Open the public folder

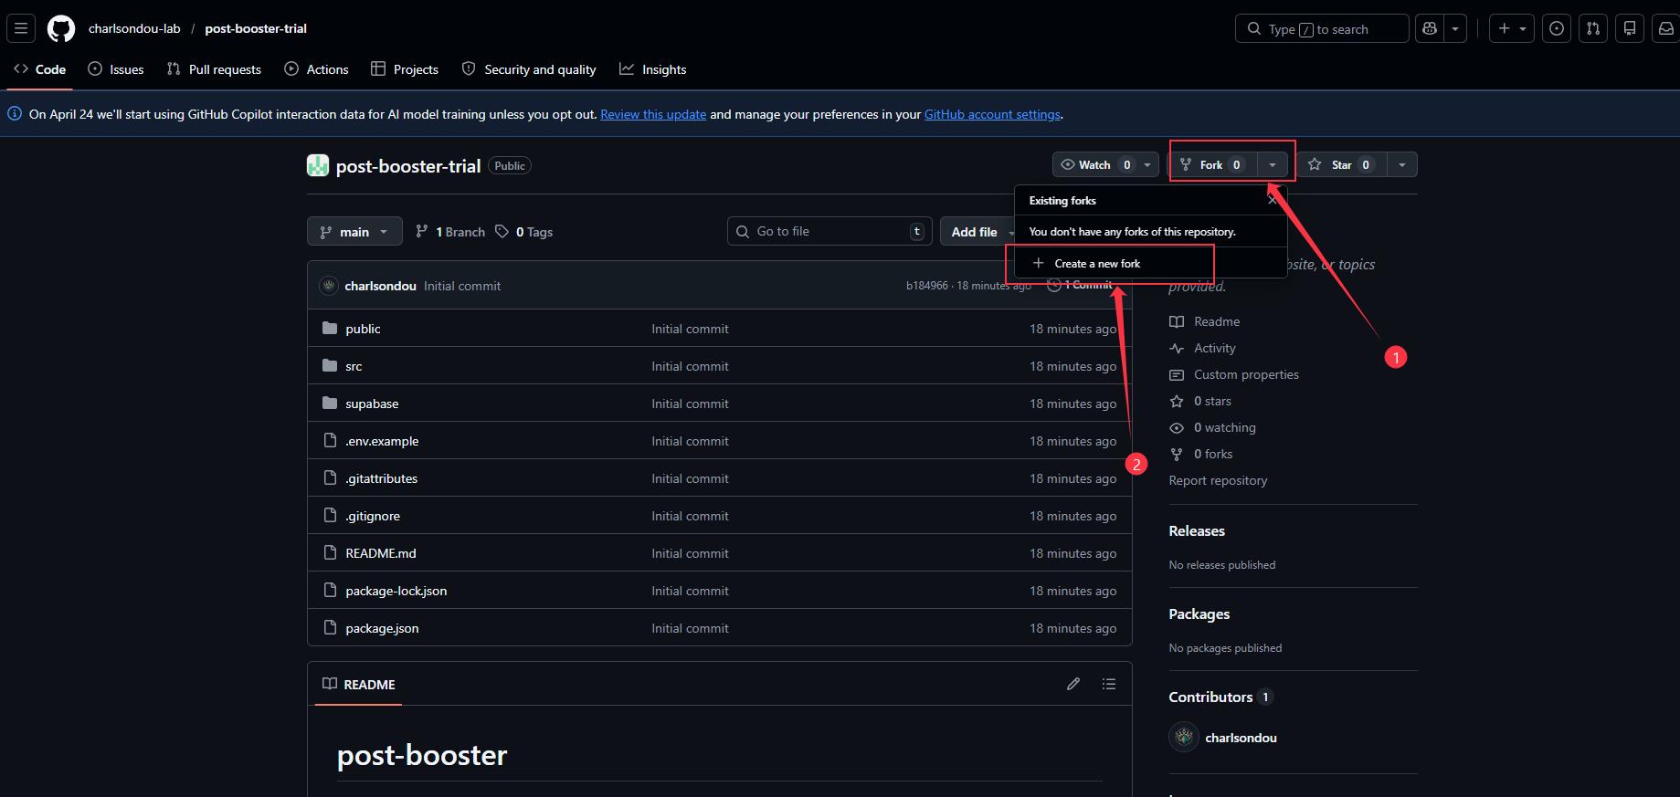[363, 329]
